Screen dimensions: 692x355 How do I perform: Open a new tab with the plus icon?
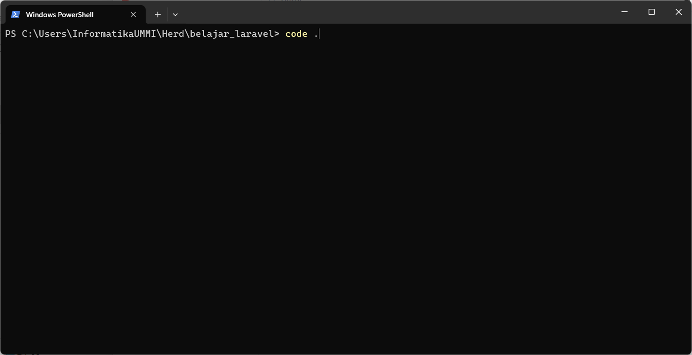(x=157, y=14)
